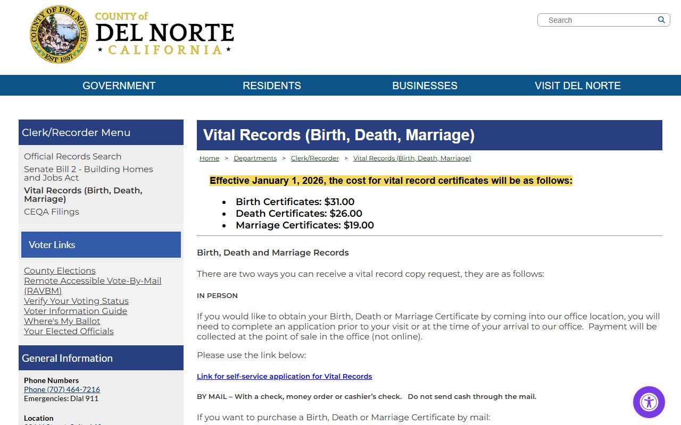Open Where's My Ballot link
Screen dimensions: 681x425
coord(62,321)
